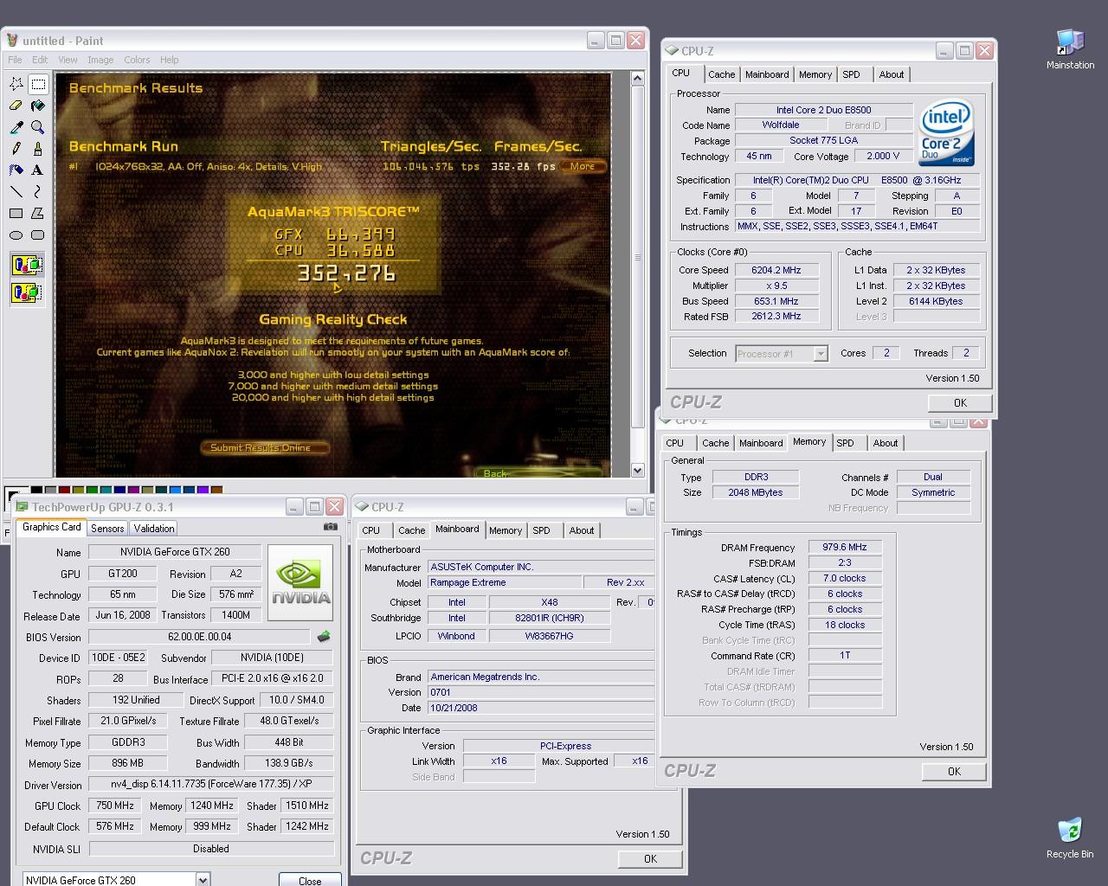Click the Chipset value X48 in CPU-Z

(550, 602)
